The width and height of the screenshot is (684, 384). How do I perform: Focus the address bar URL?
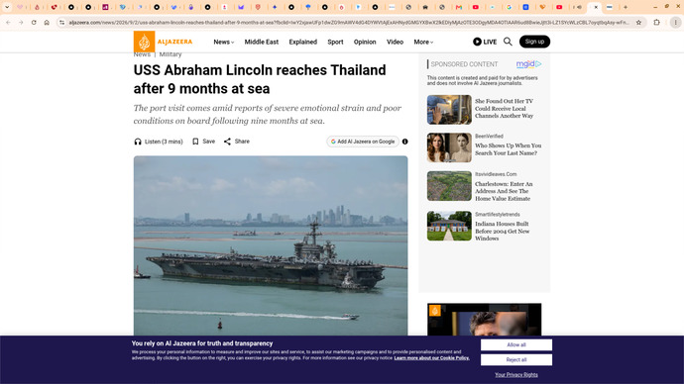click(349, 22)
